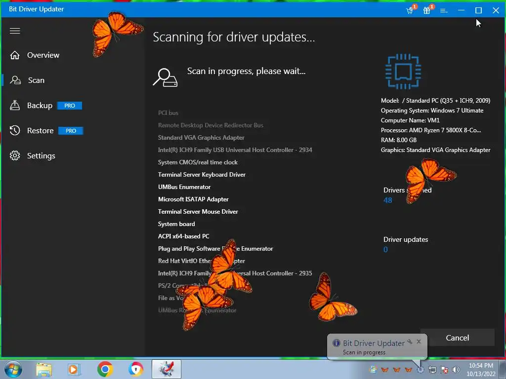Click the 'Scanning for driver updates...' heading
Viewport: 506px width, 379px height.
[x=234, y=37]
